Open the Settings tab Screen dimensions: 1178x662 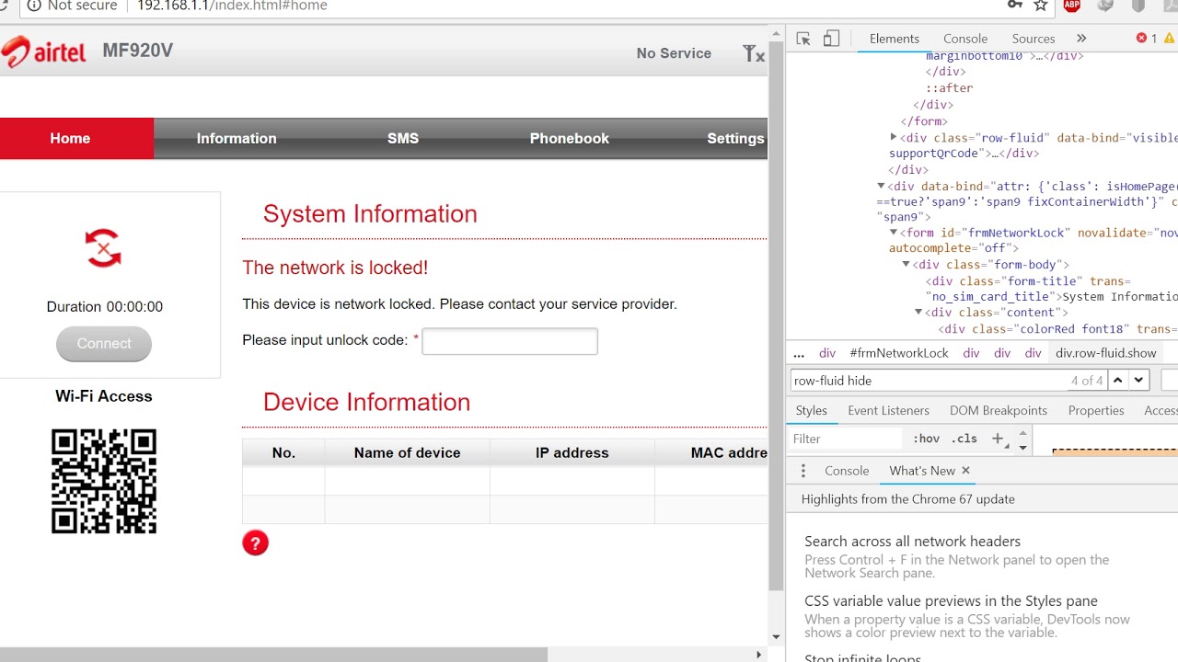[x=734, y=138]
